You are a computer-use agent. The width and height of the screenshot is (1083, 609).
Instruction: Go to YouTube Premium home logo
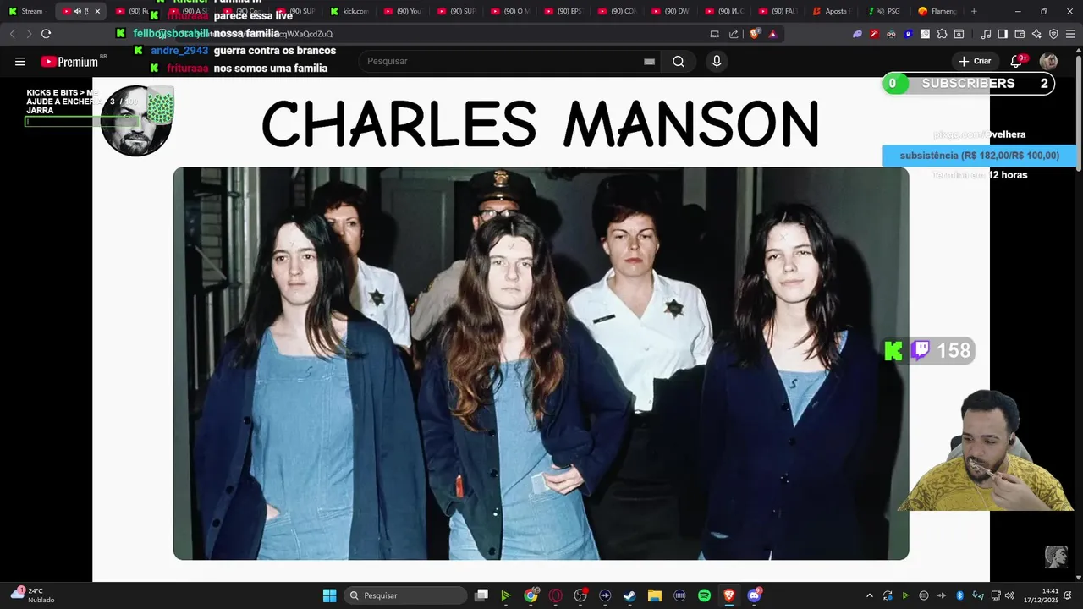click(x=69, y=62)
